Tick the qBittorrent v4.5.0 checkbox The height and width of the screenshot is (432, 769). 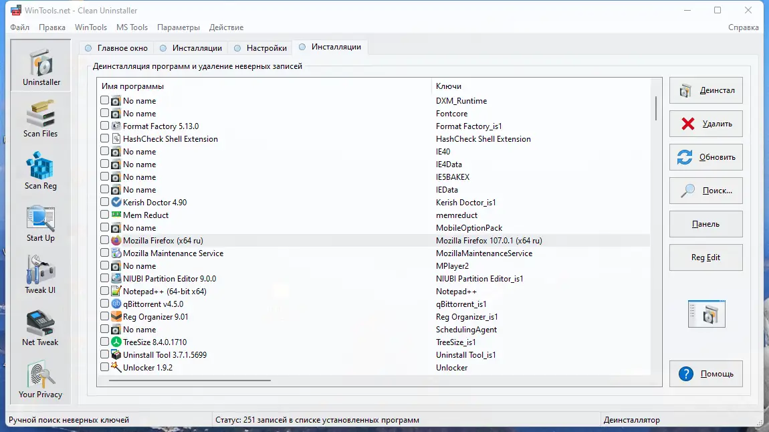(104, 304)
